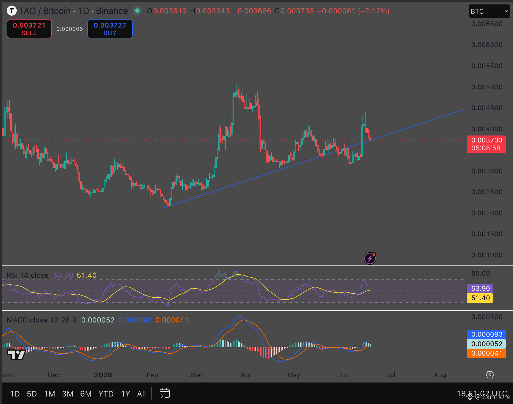Click the Aug label on time axis
Viewport: 513px width, 404px height.
(440, 375)
